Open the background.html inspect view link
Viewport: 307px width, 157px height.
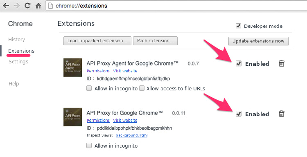pos(131,135)
